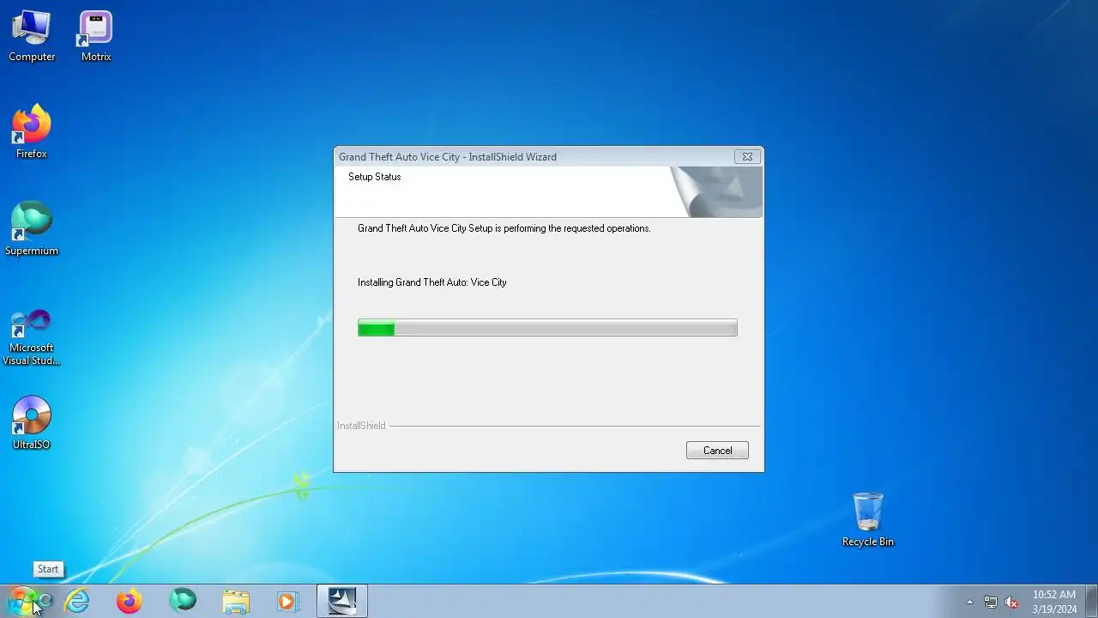Click the Show desktop strip
The height and width of the screenshot is (618, 1098).
(1091, 601)
